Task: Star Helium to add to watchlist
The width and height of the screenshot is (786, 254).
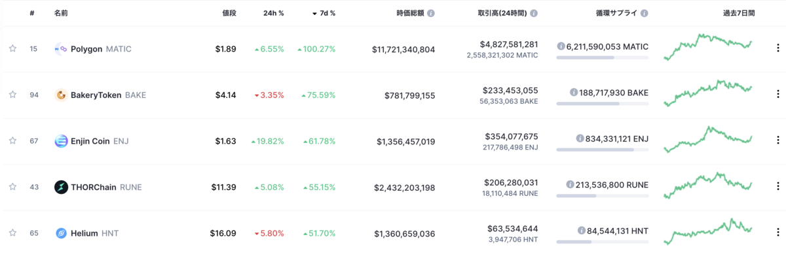Action: pyautogui.click(x=12, y=233)
